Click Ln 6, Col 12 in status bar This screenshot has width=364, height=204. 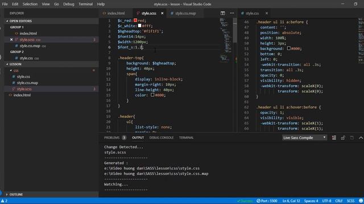click(x=291, y=201)
